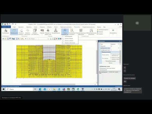
Task: Open the Инструменты ribbon icon
Action: [113, 31]
